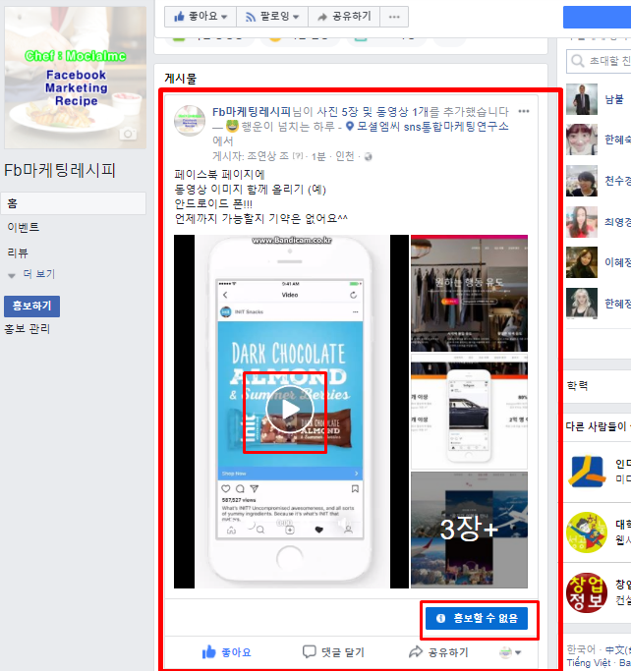Select 홈 in the left menu
The height and width of the screenshot is (671, 631).
click(73, 203)
